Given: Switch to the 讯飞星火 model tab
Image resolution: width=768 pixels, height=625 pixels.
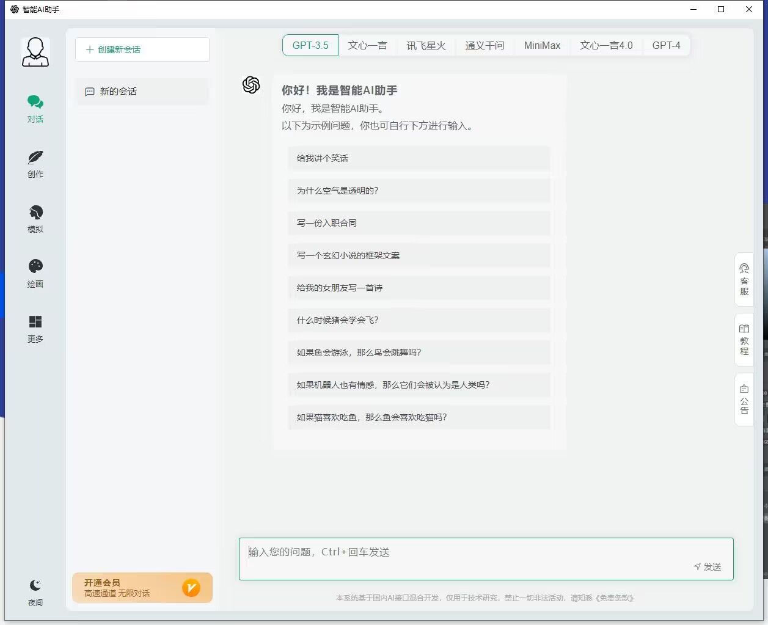Looking at the screenshot, I should point(426,45).
